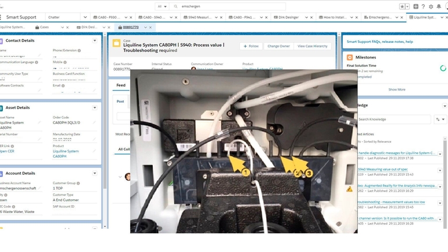Viewport: 448px width, 252px height.
Task: Expand the Account Details panel menu
Action: point(95,173)
